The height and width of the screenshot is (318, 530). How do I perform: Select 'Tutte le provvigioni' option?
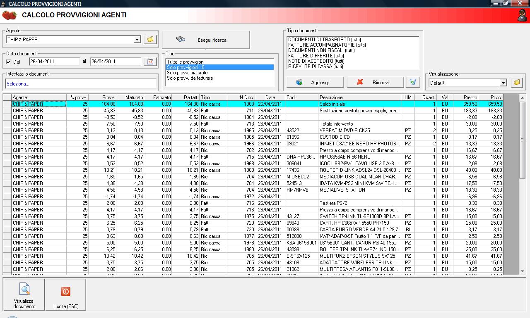(185, 62)
